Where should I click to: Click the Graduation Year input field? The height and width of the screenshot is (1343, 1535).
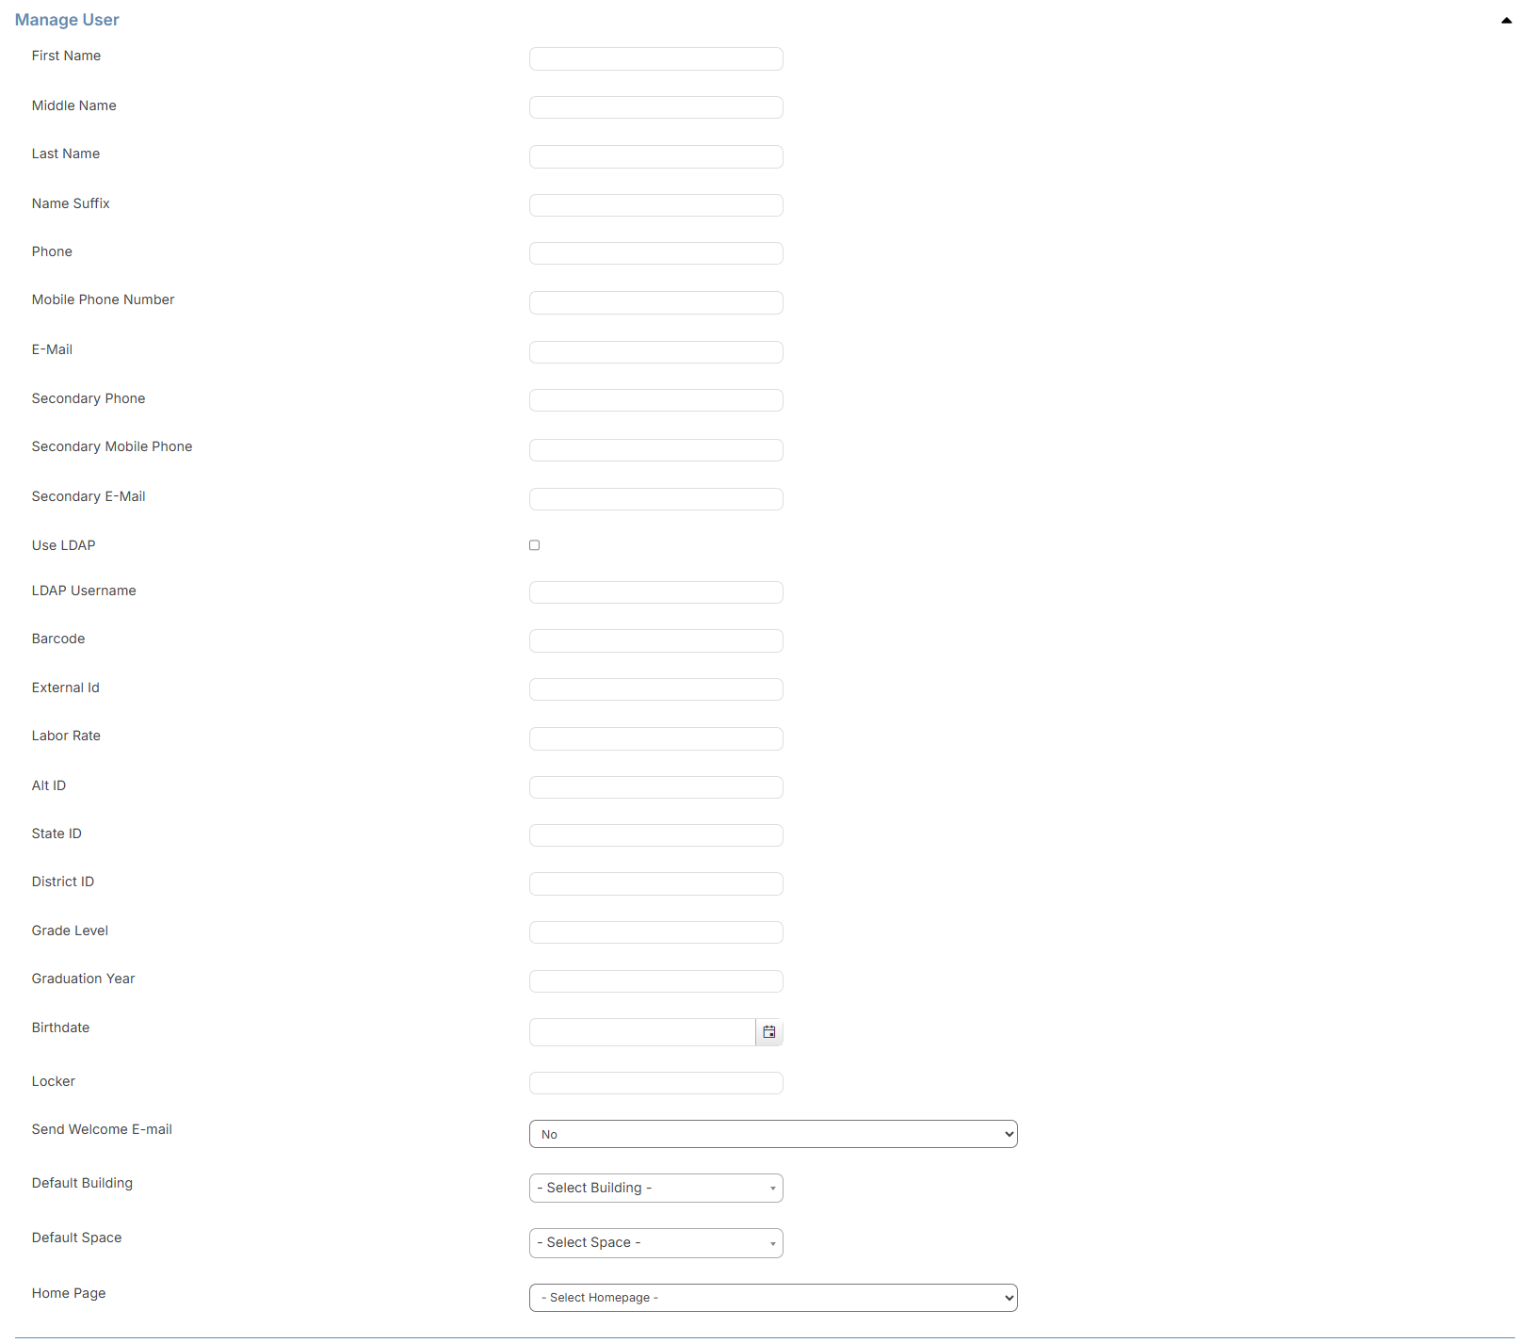[654, 980]
